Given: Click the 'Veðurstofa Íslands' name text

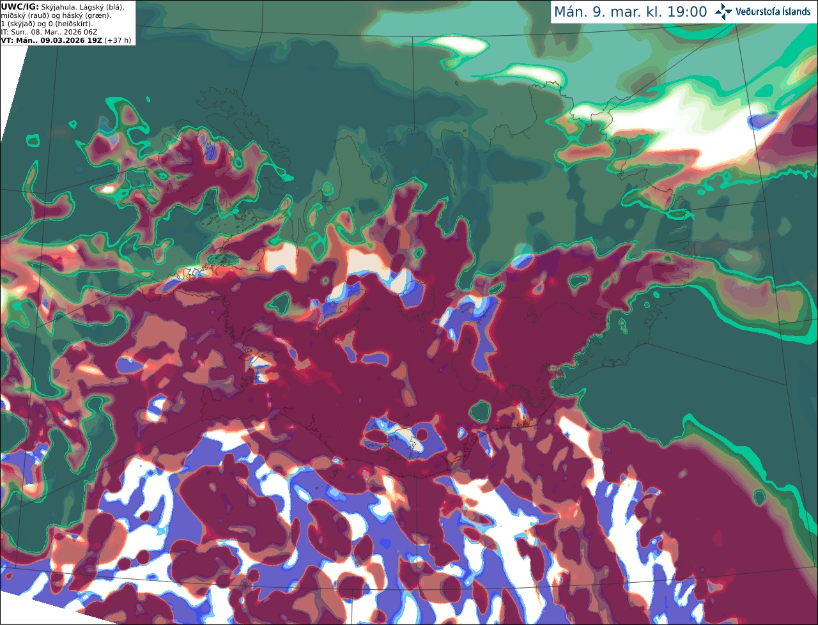Looking at the screenshot, I should [773, 12].
